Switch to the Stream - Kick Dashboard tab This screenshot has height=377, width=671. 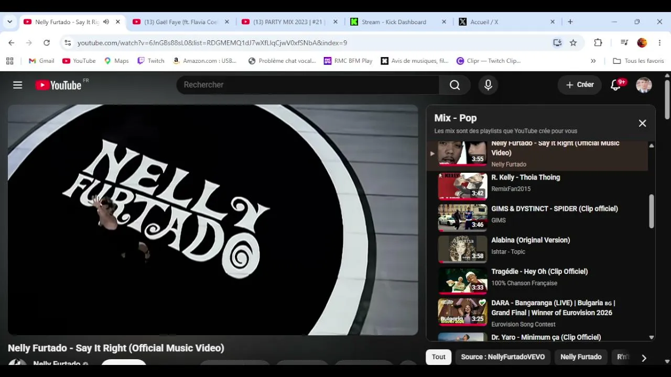click(x=398, y=22)
